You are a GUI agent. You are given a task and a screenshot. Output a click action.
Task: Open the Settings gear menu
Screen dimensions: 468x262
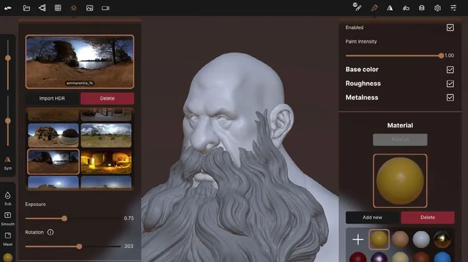(437, 8)
